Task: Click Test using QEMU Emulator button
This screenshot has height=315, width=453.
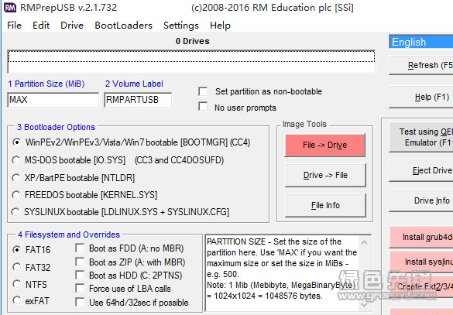Action: coord(421,137)
